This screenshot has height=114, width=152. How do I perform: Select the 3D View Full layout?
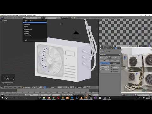[28, 21]
